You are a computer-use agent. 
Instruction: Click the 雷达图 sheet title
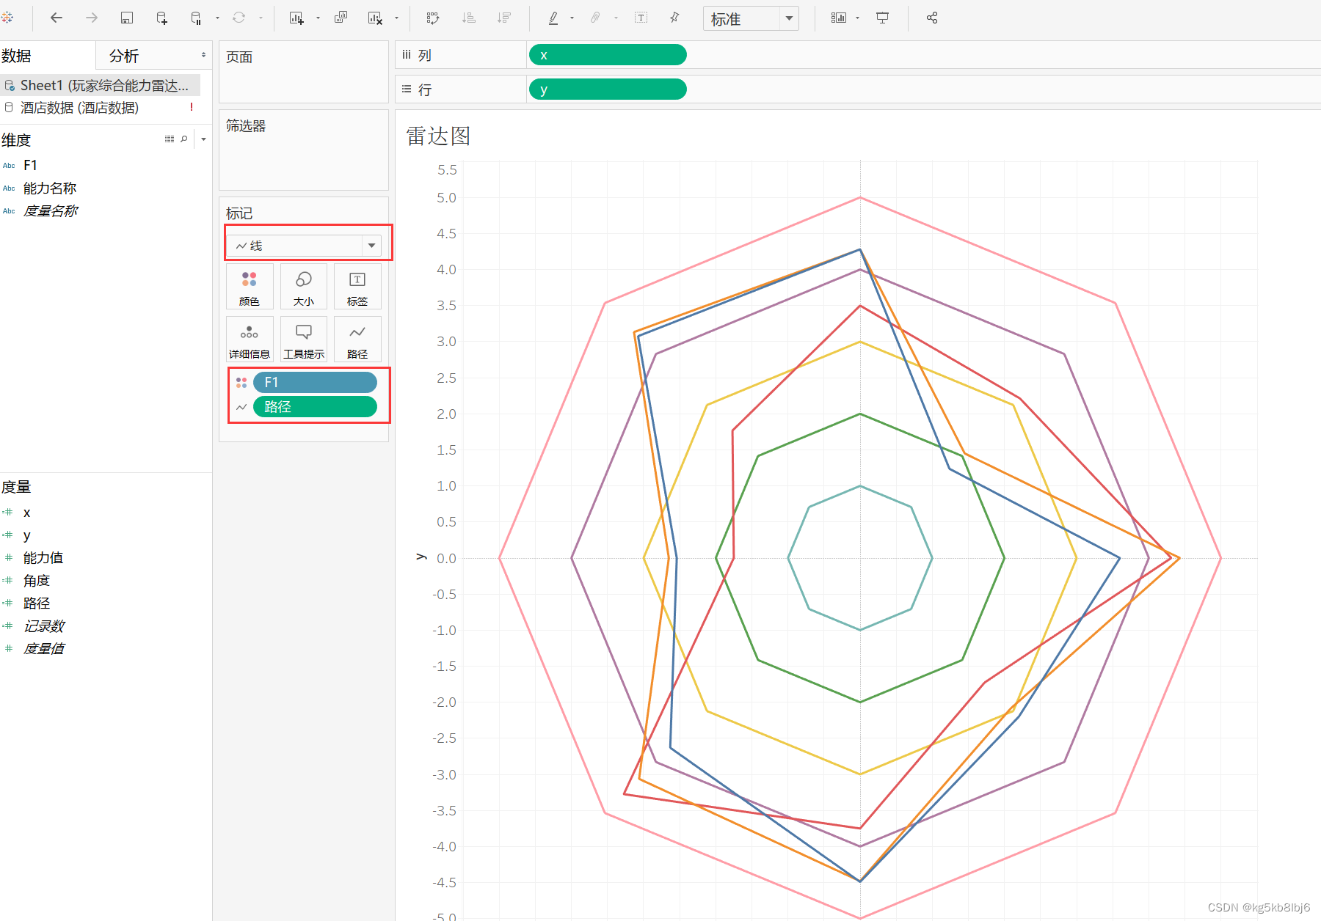tap(438, 136)
